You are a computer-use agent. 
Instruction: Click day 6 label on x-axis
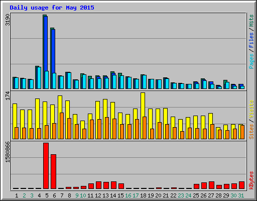(x=54, y=195)
